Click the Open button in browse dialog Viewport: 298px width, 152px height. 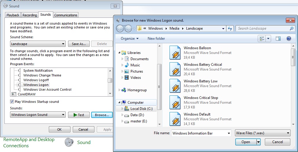tap(246, 142)
